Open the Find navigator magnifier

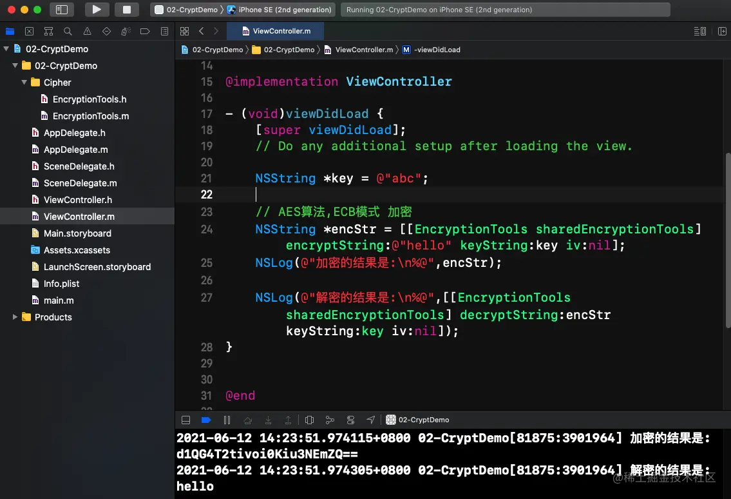tap(68, 32)
